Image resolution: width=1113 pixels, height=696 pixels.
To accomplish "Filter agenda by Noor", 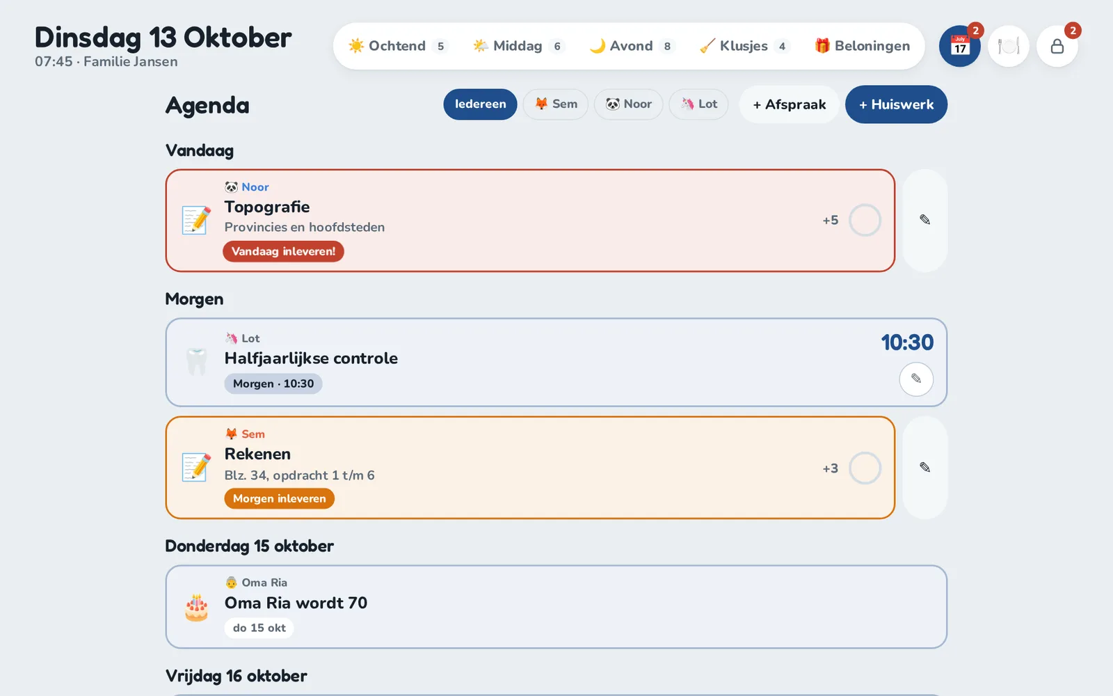I will tap(628, 104).
